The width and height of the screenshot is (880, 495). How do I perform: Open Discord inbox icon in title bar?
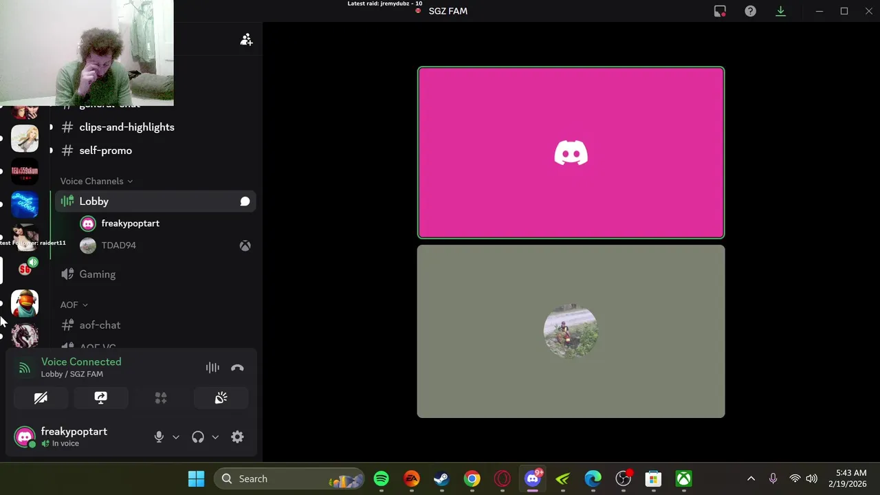point(720,11)
